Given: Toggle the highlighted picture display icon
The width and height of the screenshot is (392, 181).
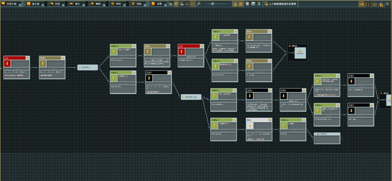Looking at the screenshot, I should (176, 4).
